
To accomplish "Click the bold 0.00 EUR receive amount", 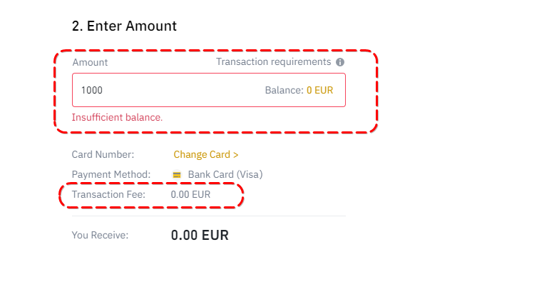I will click(200, 235).
